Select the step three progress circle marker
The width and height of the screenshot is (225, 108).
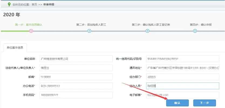(x=148, y=31)
